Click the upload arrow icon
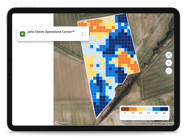The image size is (187, 139). [x=82, y=34]
